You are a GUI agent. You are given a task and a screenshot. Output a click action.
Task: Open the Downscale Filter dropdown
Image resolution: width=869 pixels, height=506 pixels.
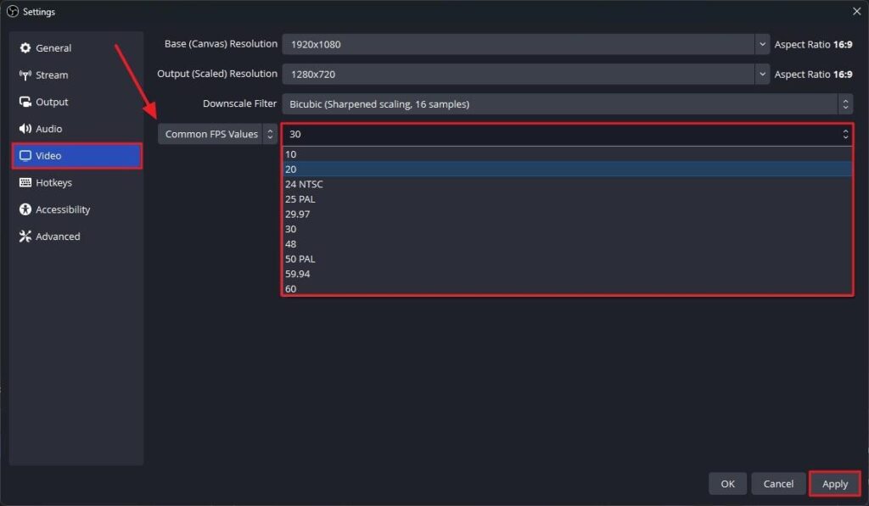(x=845, y=103)
